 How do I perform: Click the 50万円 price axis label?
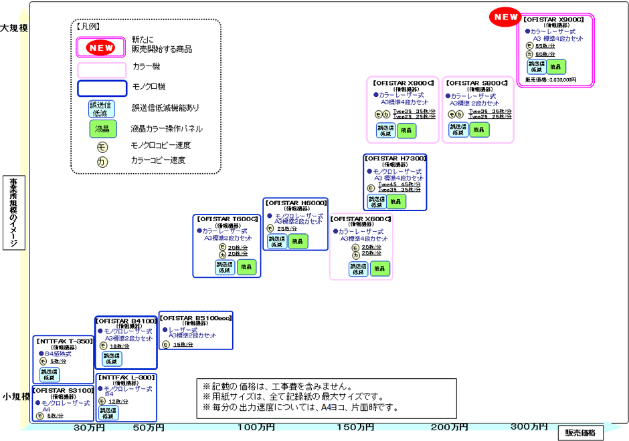[x=149, y=428]
